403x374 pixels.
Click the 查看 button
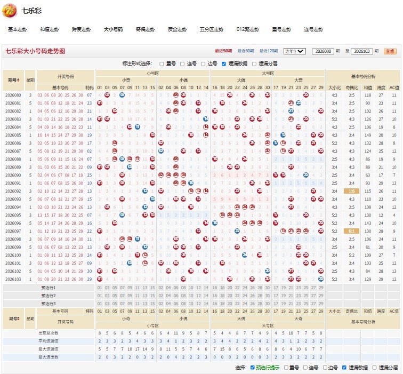[x=390, y=51]
